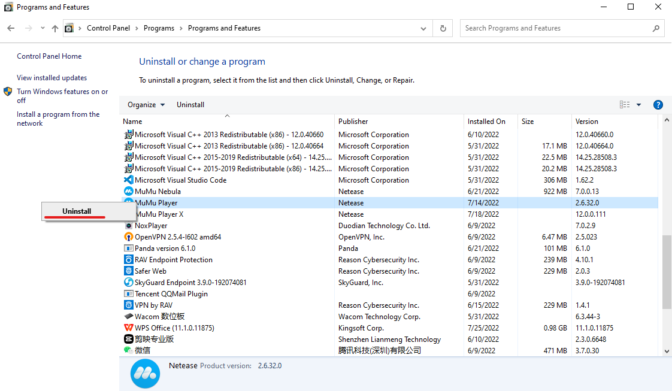The image size is (672, 391).
Task: Select Control Panel breadcrumb
Action: coord(108,28)
